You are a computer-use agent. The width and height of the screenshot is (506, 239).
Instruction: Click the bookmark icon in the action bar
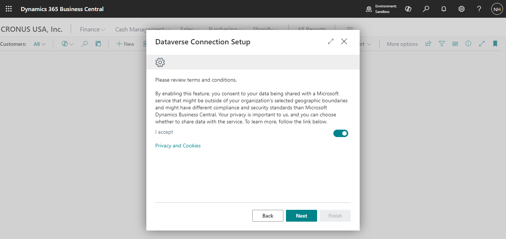[x=495, y=44]
